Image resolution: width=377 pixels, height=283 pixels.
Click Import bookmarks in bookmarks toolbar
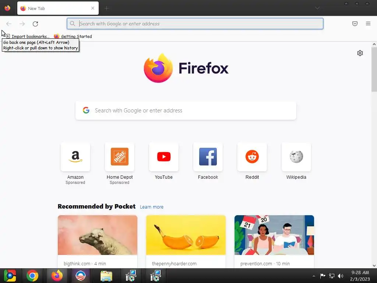pos(27,36)
